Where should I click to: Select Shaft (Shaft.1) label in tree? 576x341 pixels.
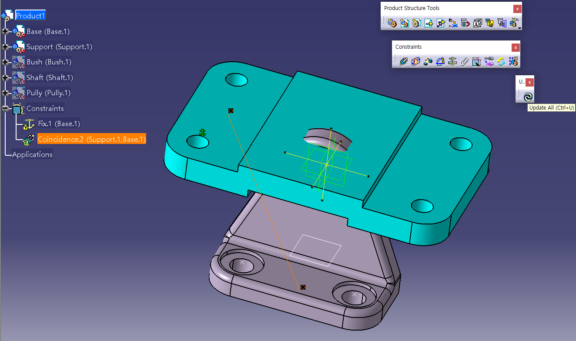point(50,77)
